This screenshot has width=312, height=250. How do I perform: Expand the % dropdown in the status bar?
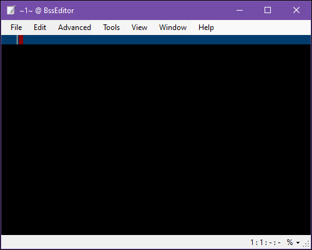[293, 242]
